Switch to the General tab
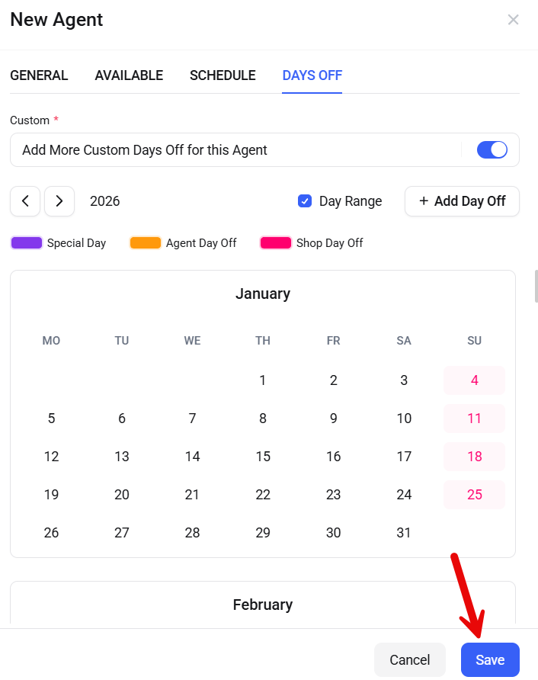 point(39,75)
